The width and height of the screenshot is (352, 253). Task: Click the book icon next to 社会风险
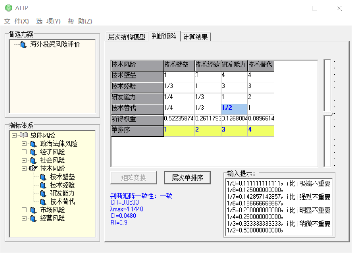33,160
